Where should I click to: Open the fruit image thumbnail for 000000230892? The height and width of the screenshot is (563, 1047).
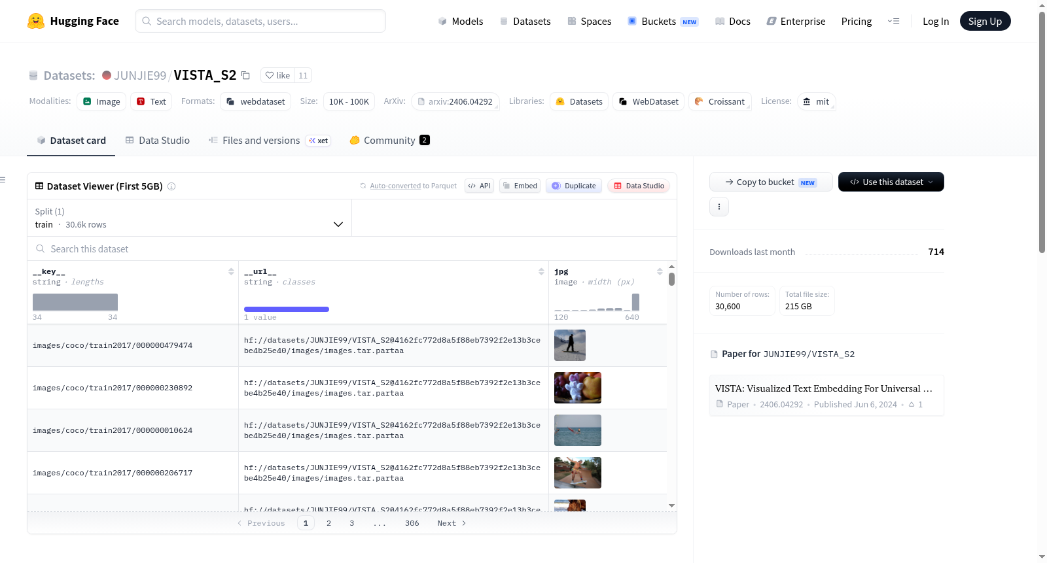(x=578, y=388)
